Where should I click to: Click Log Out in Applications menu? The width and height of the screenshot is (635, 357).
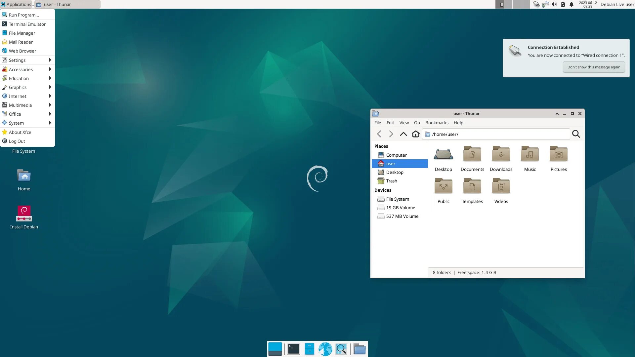(x=17, y=141)
